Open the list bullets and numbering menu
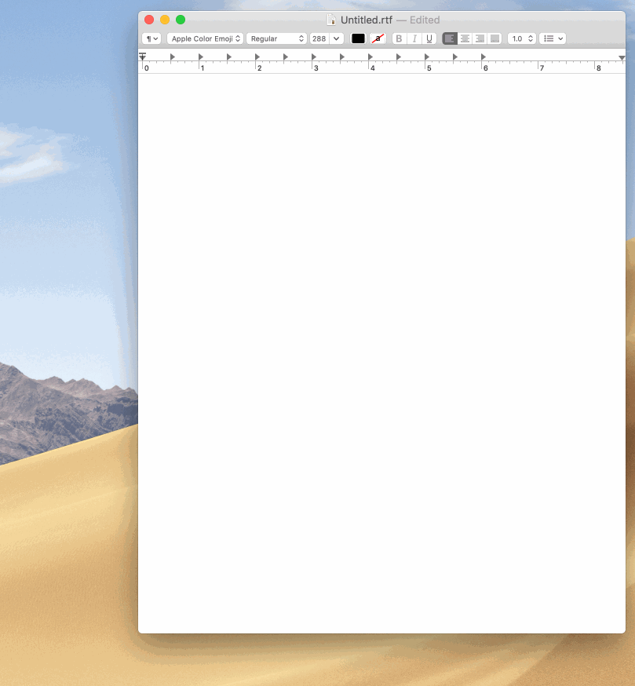This screenshot has height=686, width=635. tap(553, 38)
